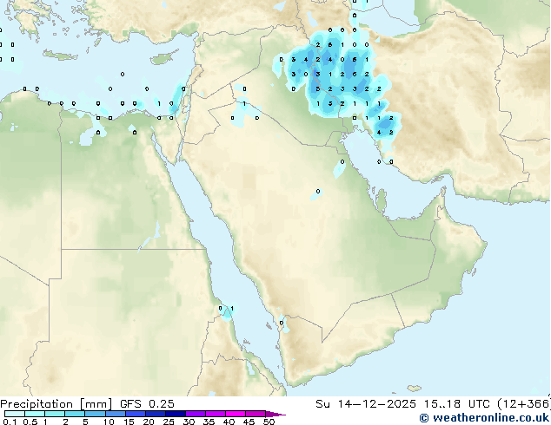Click the "10" legend scale label
The height and width of the screenshot is (425, 551).
109,422
